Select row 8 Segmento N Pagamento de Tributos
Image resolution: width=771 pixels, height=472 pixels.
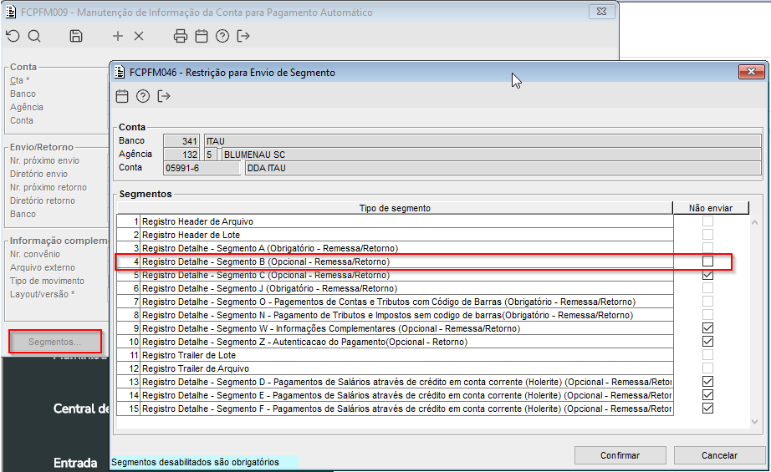click(395, 315)
